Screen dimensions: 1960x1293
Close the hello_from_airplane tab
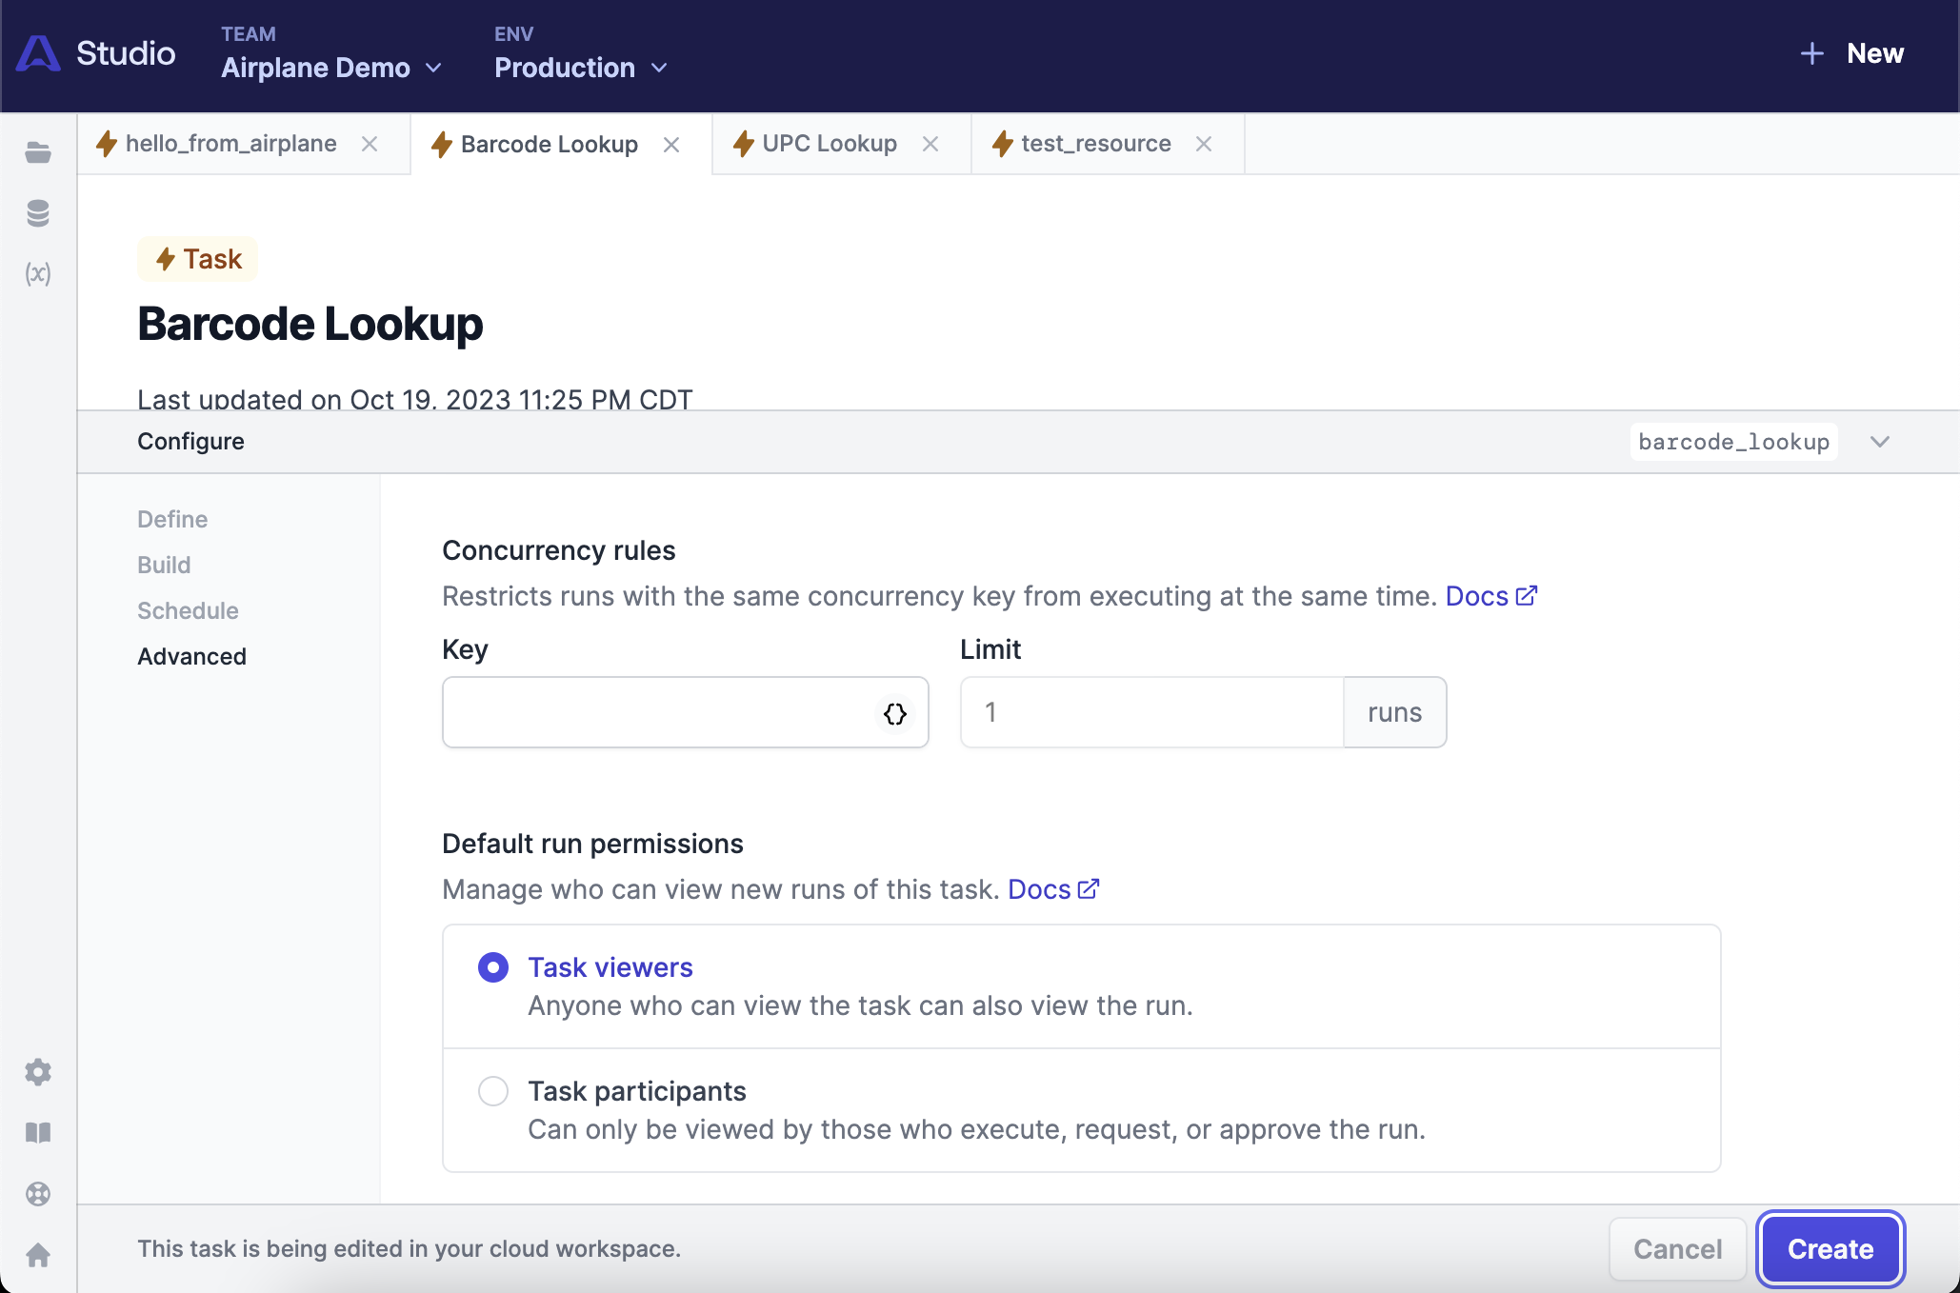pyautogui.click(x=370, y=144)
